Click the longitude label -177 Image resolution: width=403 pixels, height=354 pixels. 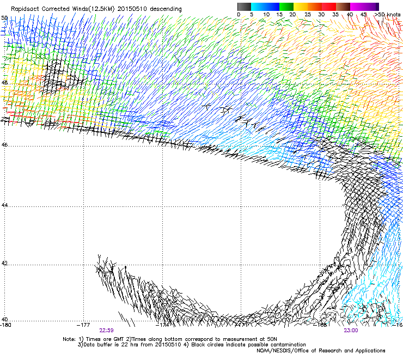[84, 325]
